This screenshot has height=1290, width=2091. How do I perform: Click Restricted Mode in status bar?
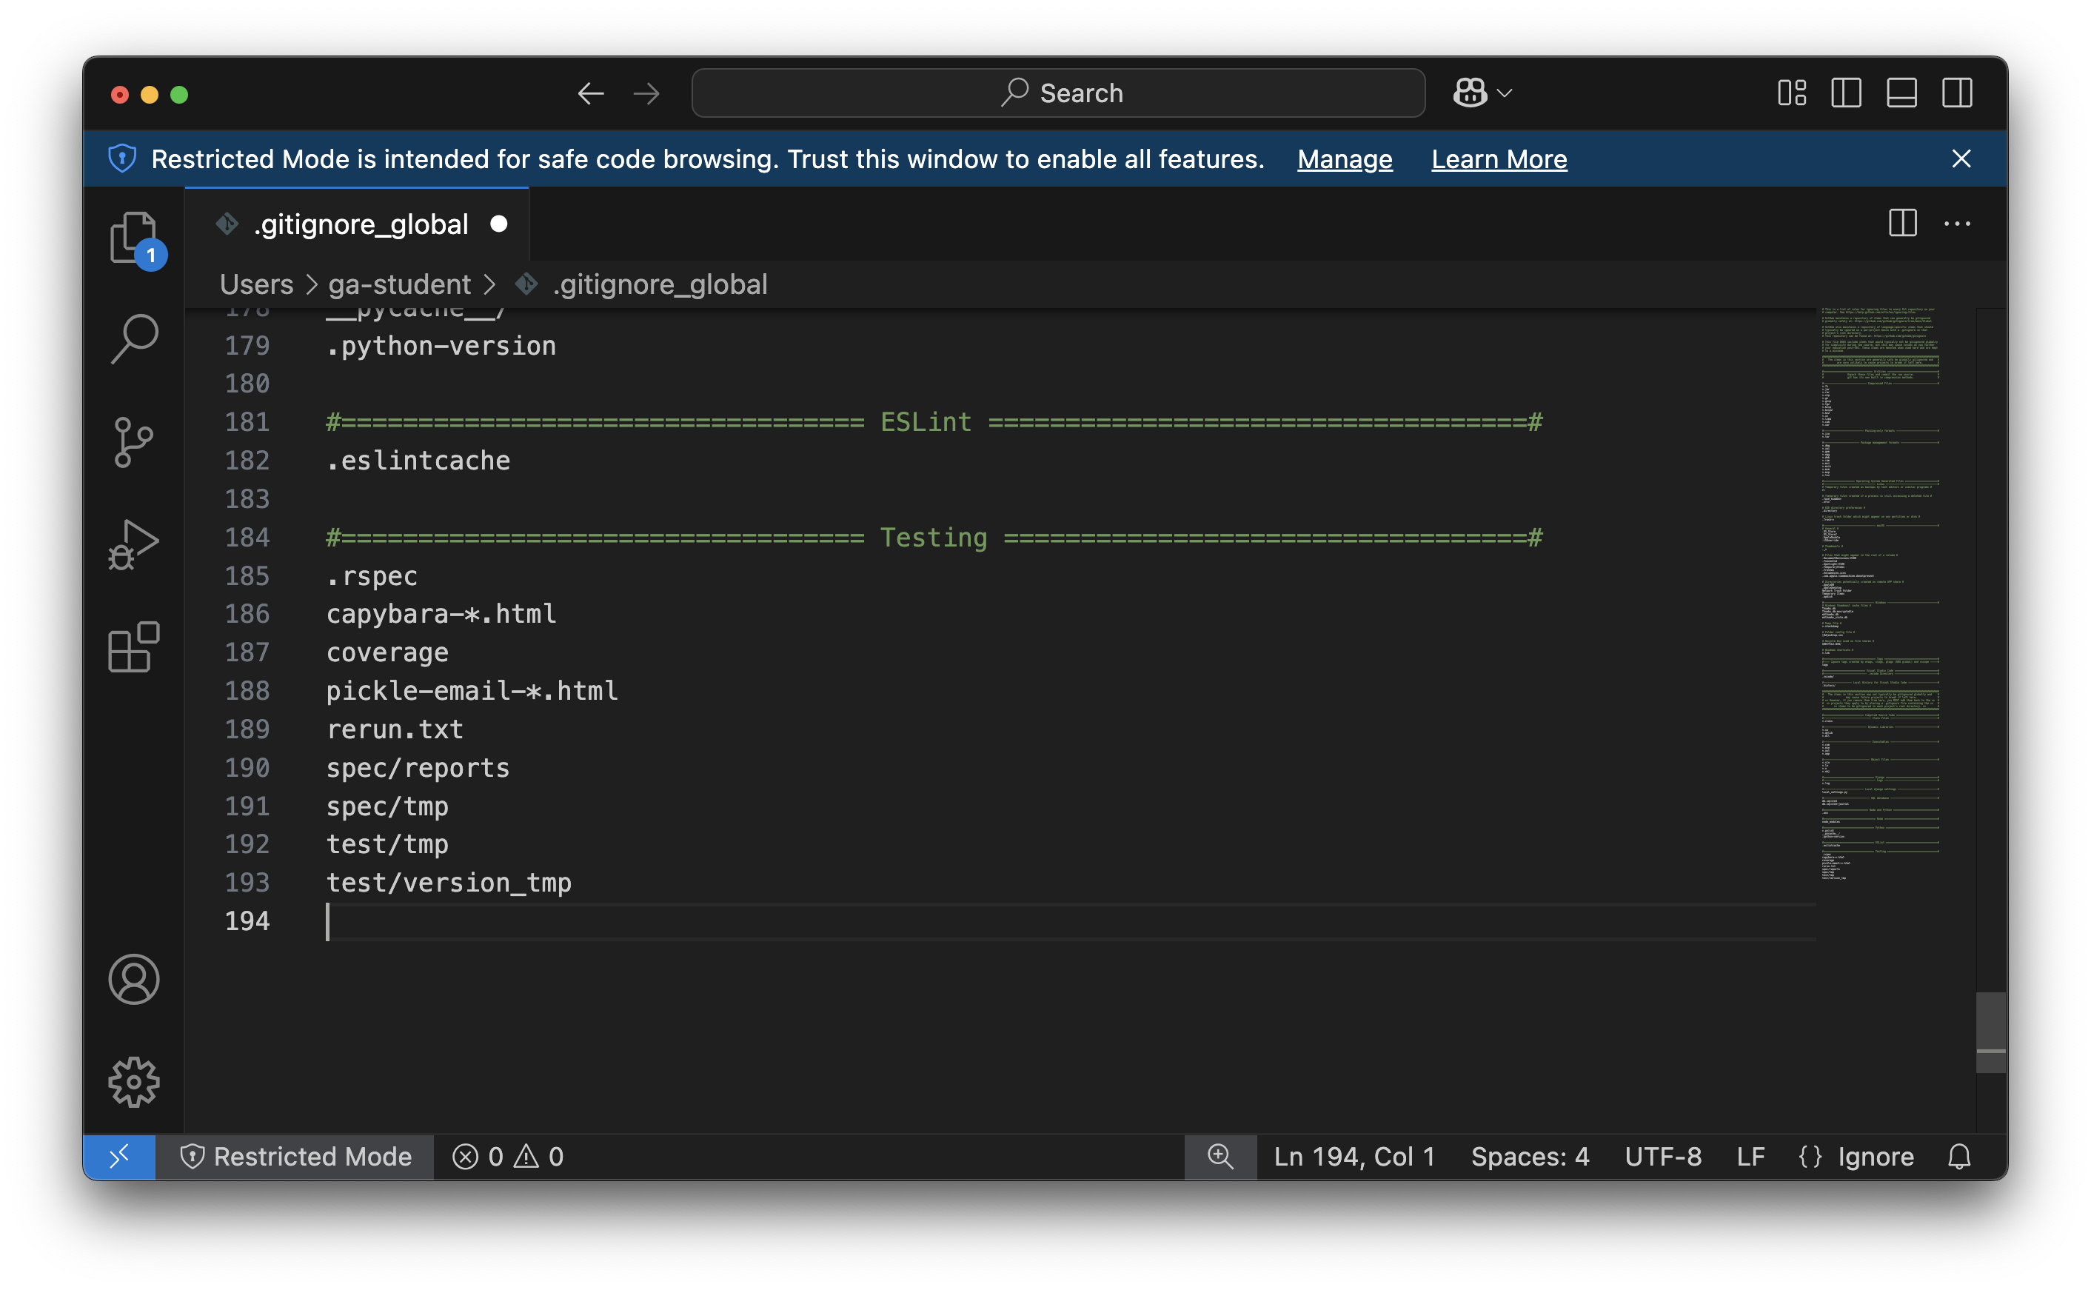click(295, 1156)
